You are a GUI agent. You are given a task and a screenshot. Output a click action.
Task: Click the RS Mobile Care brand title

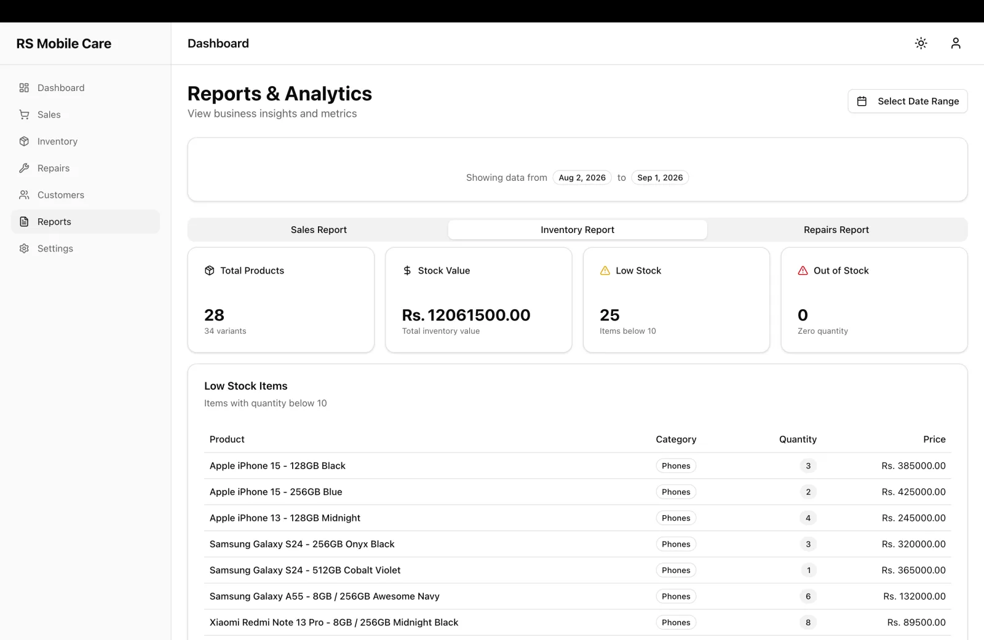pos(64,44)
